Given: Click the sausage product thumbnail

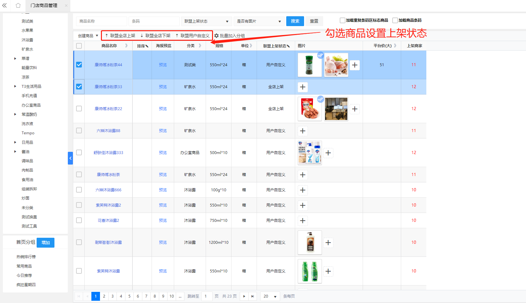Looking at the screenshot, I should [x=309, y=109].
